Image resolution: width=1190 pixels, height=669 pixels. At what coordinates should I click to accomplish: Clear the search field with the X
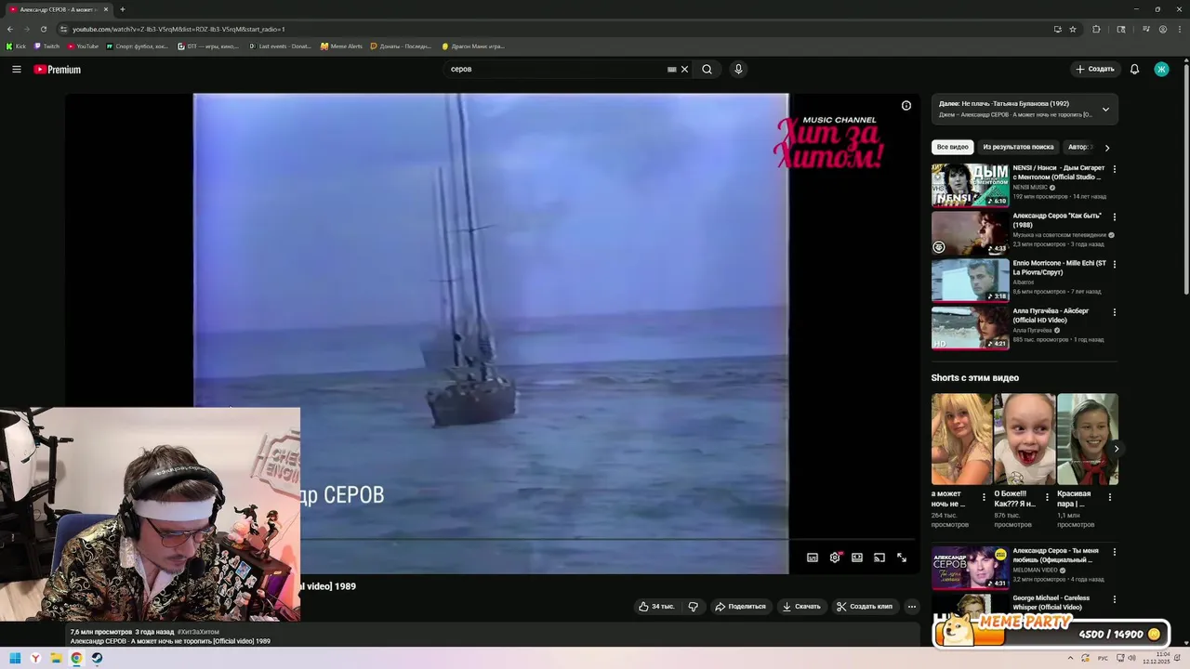[x=685, y=69]
